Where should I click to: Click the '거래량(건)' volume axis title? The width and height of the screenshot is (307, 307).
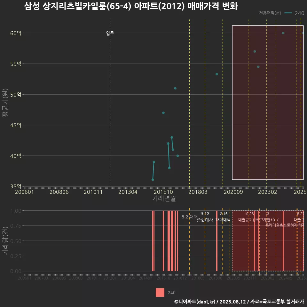coord(5,240)
